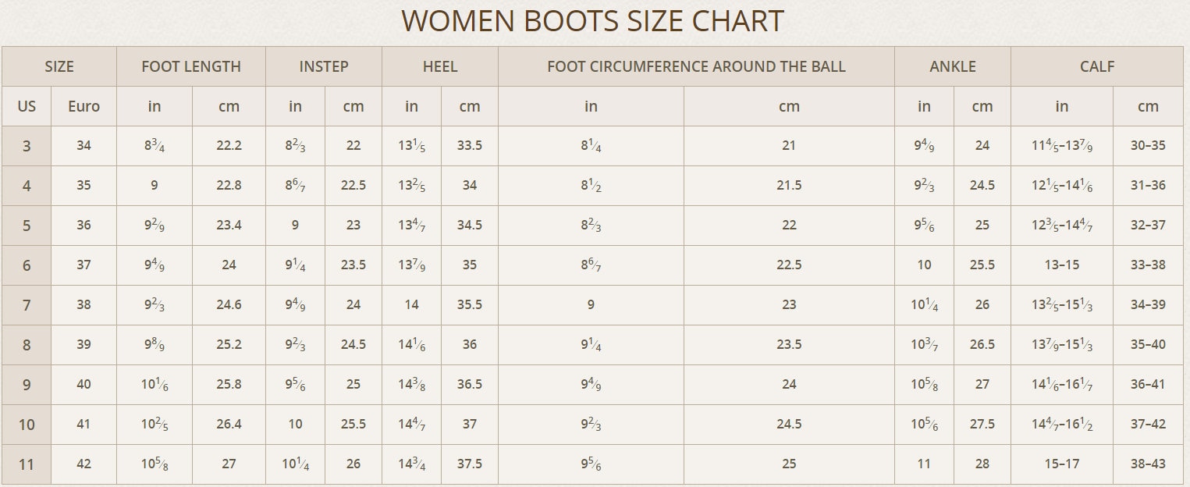The height and width of the screenshot is (487, 1190).
Task: Select the CALF column header
Action: 1097,66
